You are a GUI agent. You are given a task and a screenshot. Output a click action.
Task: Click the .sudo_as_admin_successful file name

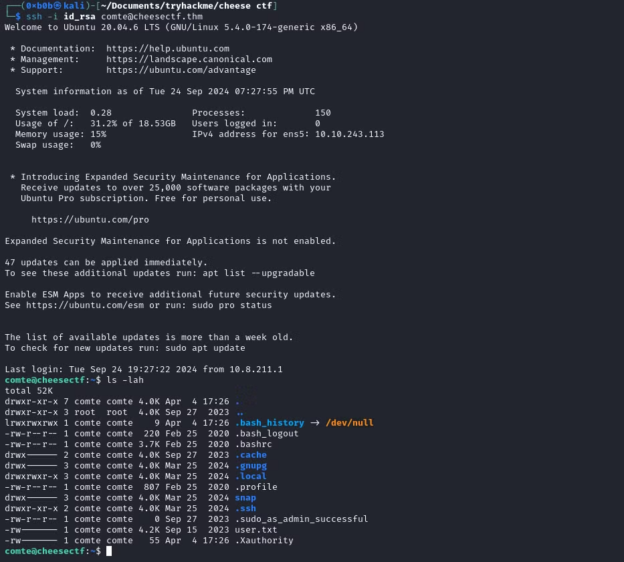pos(301,519)
